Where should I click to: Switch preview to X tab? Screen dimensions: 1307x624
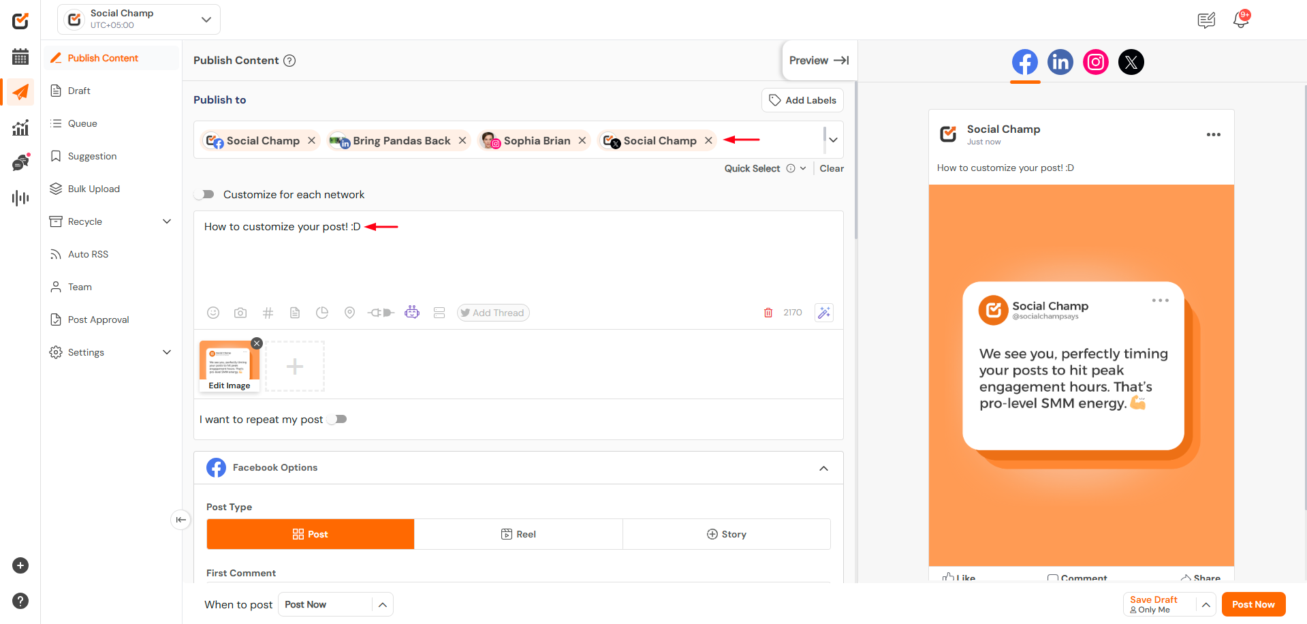1131,62
